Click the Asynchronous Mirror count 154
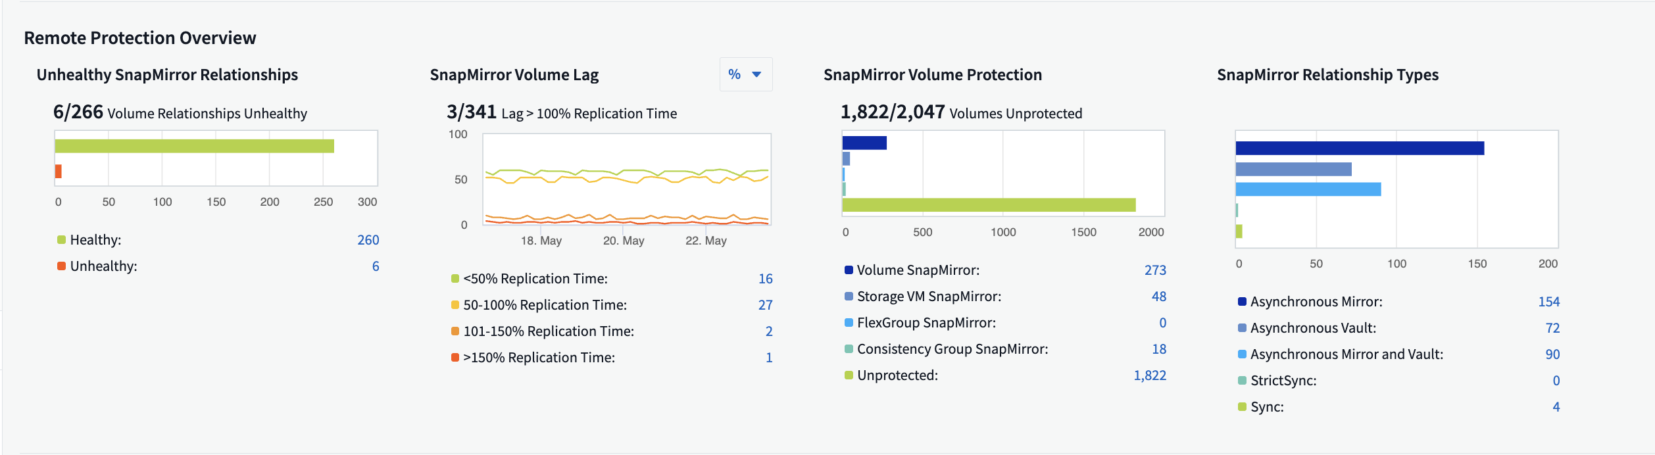This screenshot has width=1655, height=455. (x=1548, y=302)
